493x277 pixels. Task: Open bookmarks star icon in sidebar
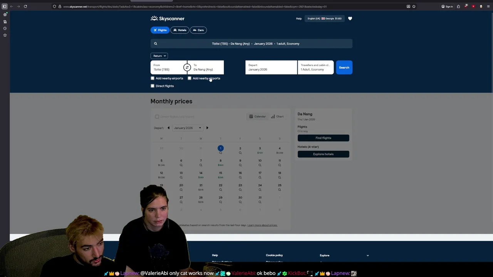click(x=5, y=35)
